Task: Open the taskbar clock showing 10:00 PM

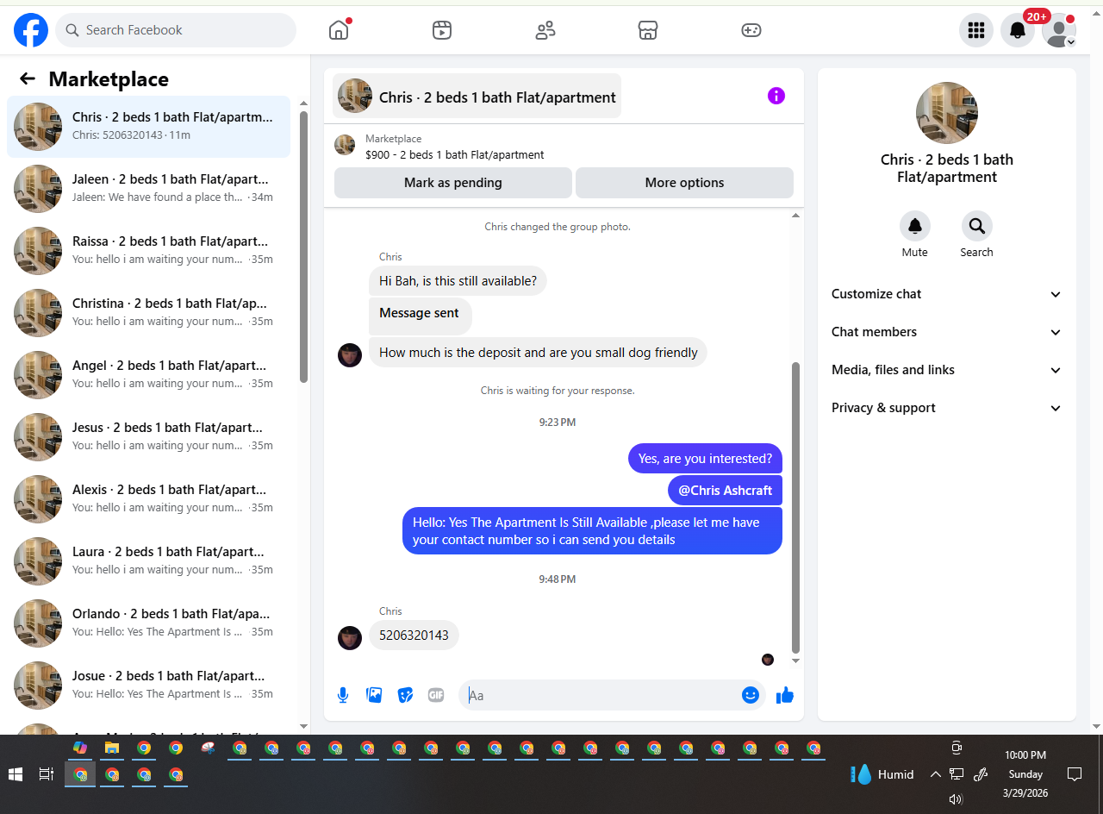Action: click(1025, 773)
